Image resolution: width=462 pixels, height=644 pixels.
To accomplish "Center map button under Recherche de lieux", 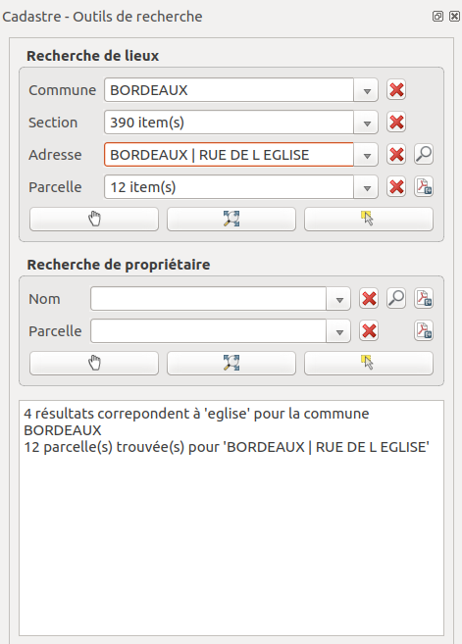I will pyautogui.click(x=94, y=219).
